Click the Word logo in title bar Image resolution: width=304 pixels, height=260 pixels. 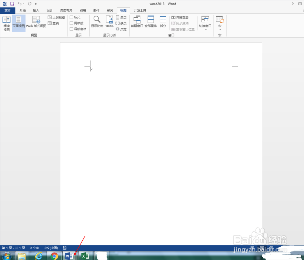pos(5,4)
